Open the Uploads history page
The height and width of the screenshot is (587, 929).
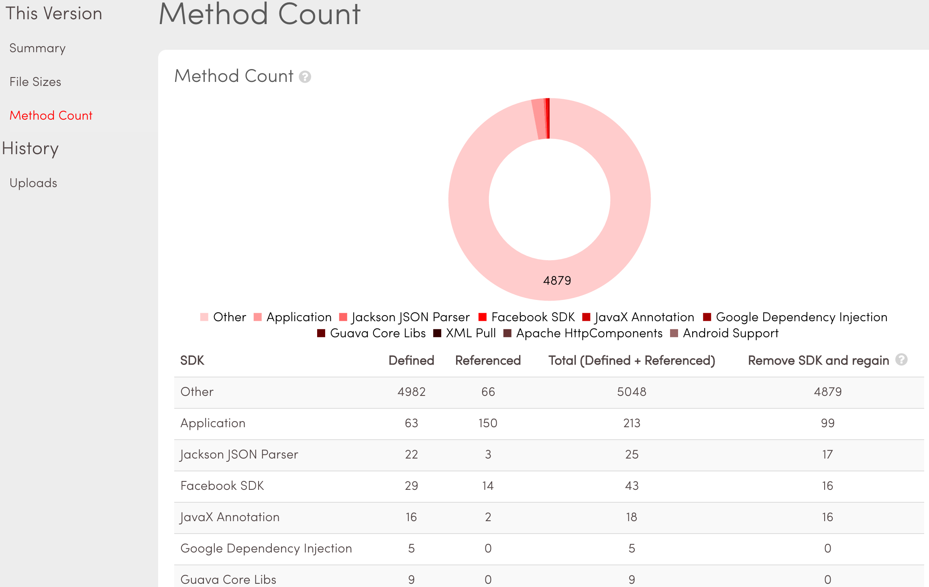tap(33, 183)
